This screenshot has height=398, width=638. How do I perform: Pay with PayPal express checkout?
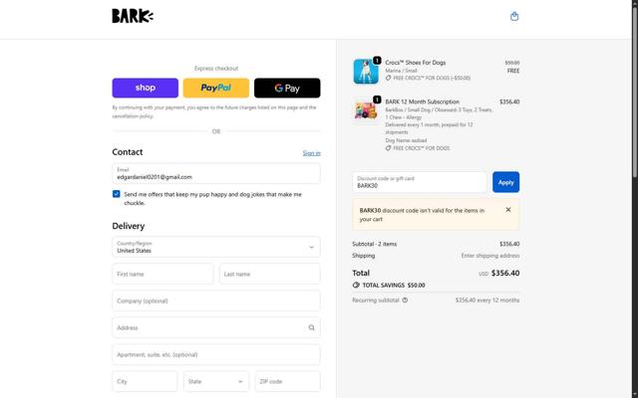pyautogui.click(x=216, y=89)
